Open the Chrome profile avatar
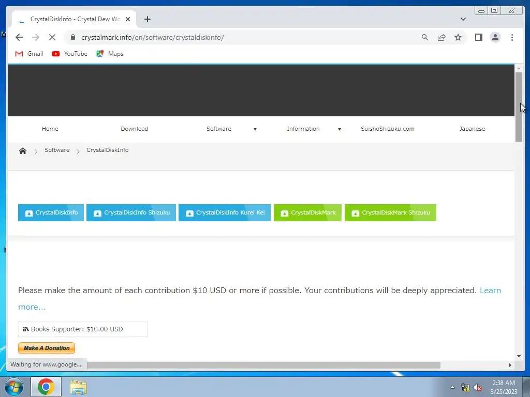Screen dimensions: 530x397 (495, 37)
